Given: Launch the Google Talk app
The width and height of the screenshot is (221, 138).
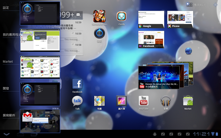Looking at the screenshot, I should tap(77, 101).
